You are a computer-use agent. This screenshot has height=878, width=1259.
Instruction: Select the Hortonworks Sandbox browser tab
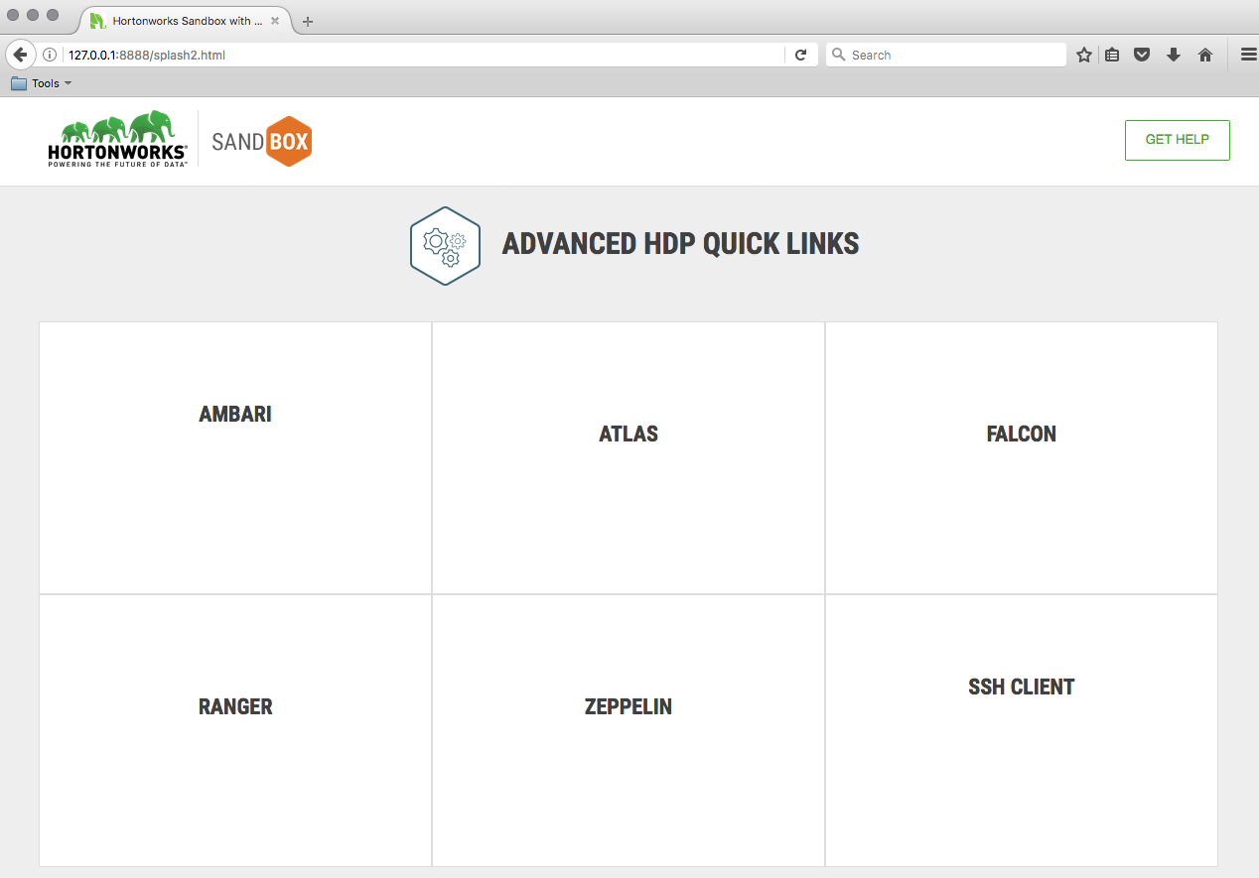pos(179,20)
